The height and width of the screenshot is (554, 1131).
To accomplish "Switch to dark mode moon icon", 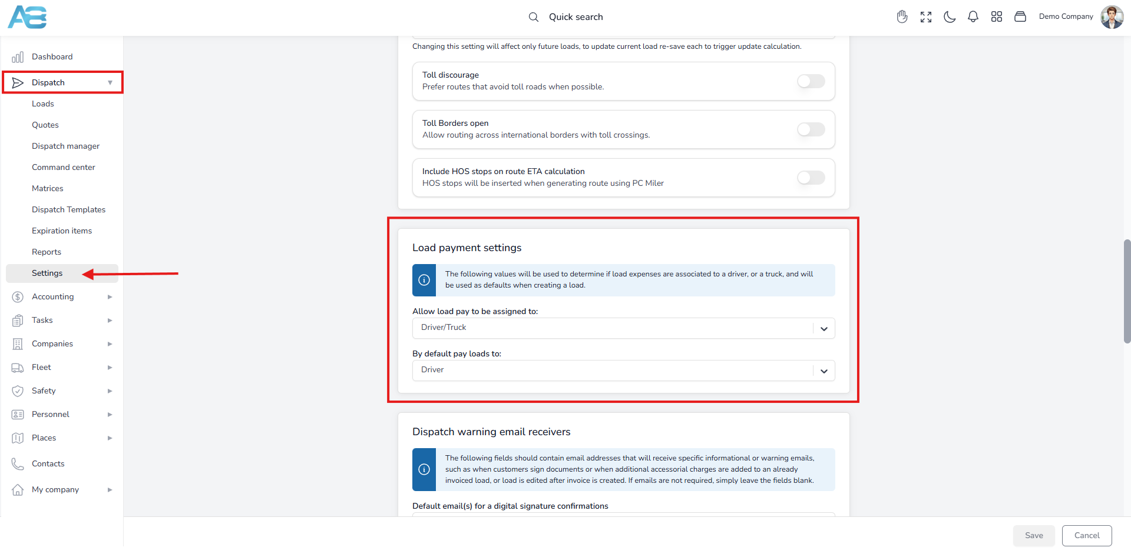I will pyautogui.click(x=950, y=17).
